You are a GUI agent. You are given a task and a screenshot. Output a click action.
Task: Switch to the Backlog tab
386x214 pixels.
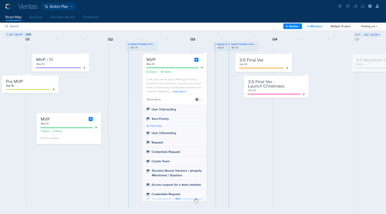[x=36, y=17]
